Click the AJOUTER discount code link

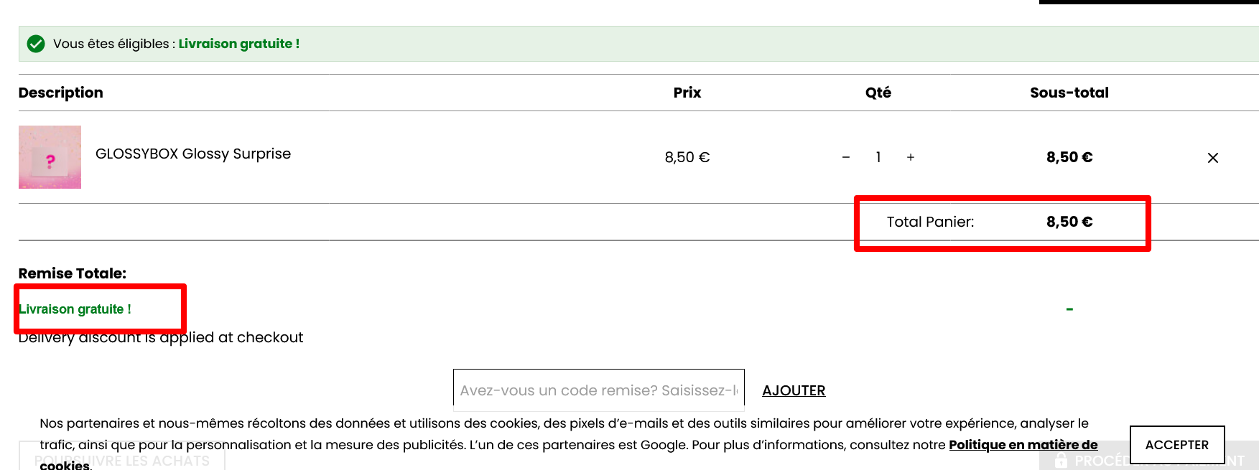pos(794,390)
